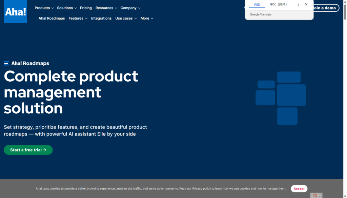Click the blue blocks illustration graphic

point(281,98)
